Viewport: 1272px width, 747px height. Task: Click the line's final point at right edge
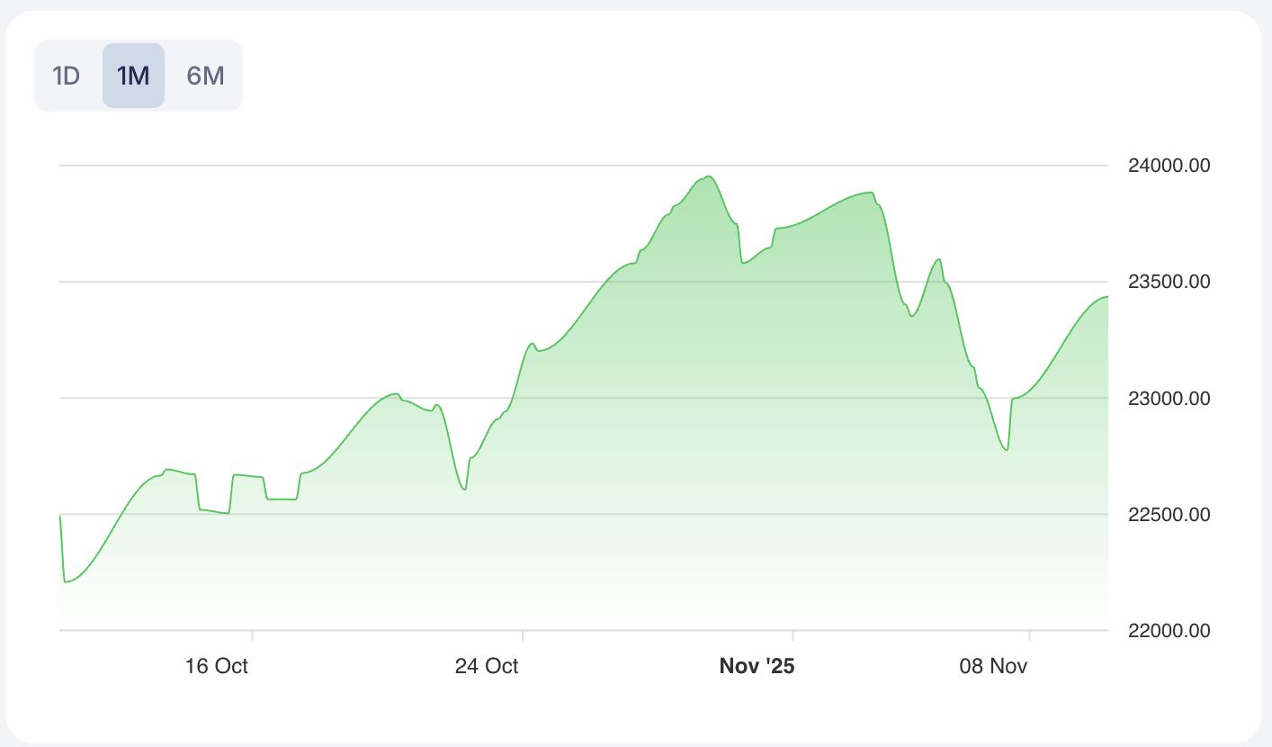pos(1107,296)
